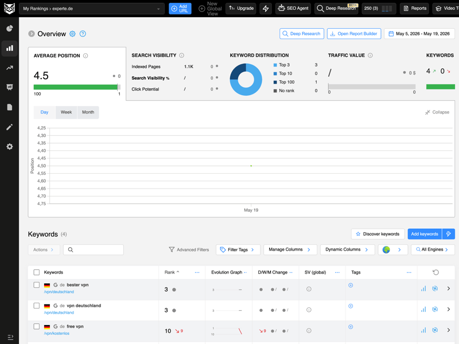Image resolution: width=459 pixels, height=344 pixels.
Task: Open Rank column options menu
Action: (x=197, y=272)
